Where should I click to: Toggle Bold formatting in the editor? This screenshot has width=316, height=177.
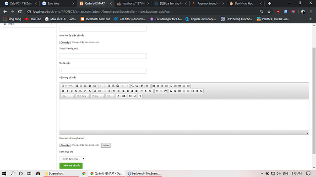63,91
